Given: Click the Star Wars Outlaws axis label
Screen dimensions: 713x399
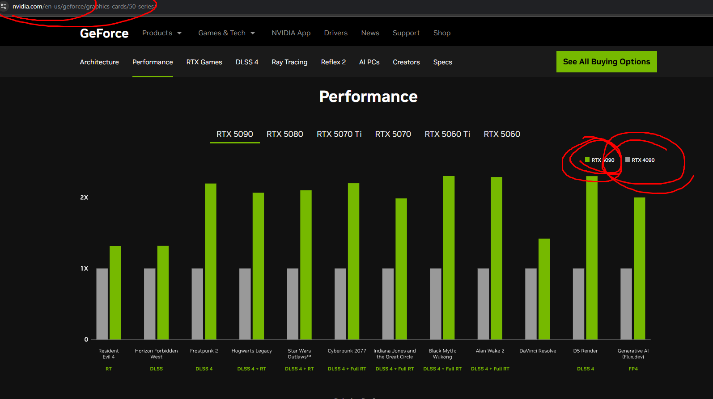Looking at the screenshot, I should point(299,354).
